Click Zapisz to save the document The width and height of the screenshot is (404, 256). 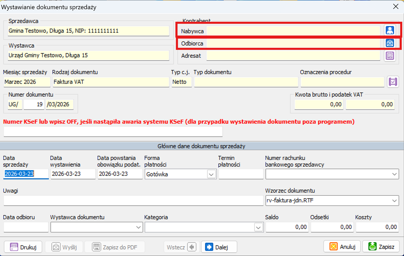(381, 247)
